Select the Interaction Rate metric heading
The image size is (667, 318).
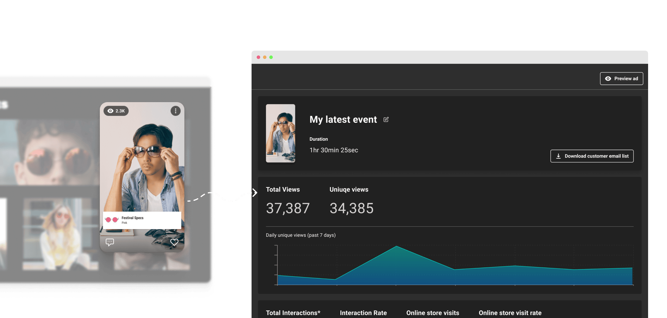point(363,313)
